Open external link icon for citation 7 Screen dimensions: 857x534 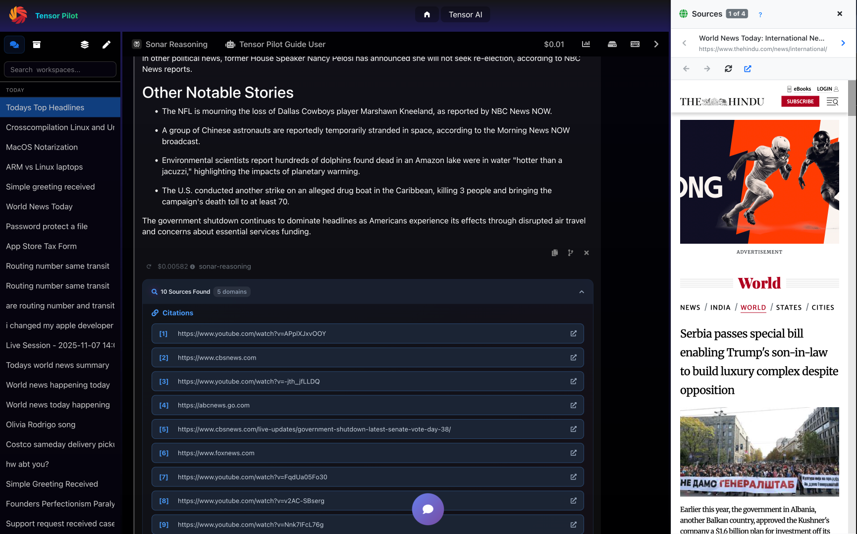(573, 477)
